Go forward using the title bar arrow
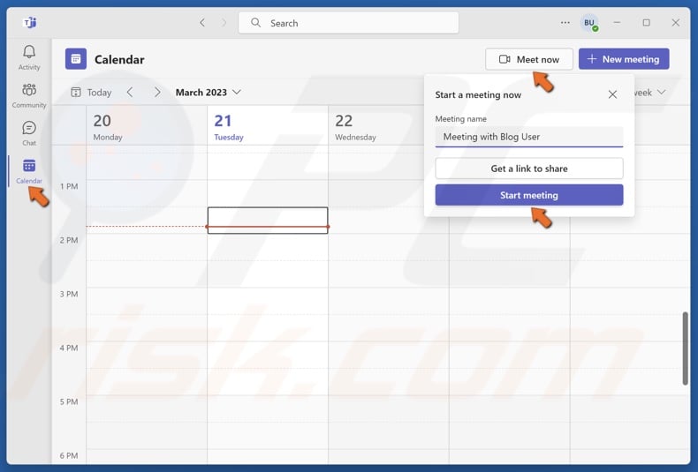Screen dimensions: 698x472 coord(224,23)
